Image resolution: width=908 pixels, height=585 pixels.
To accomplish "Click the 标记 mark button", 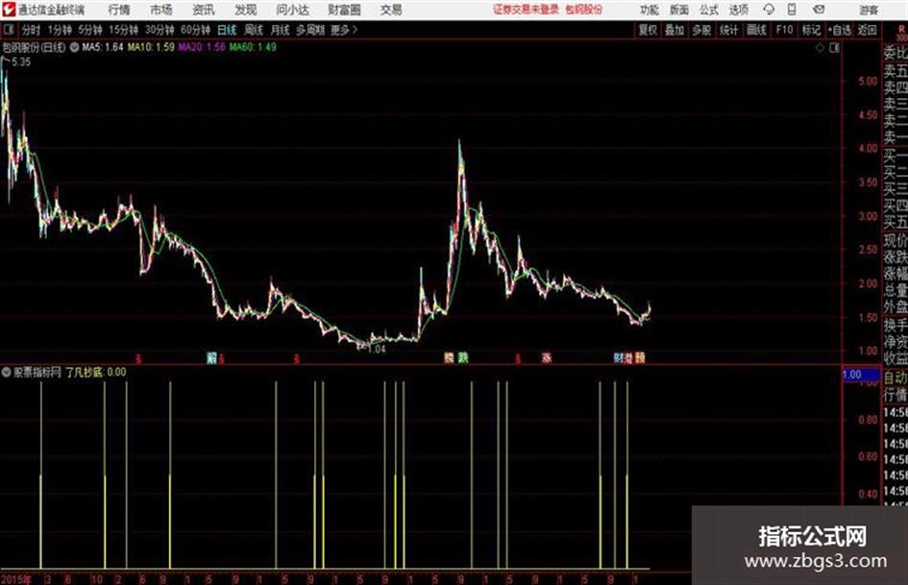I will point(811,30).
